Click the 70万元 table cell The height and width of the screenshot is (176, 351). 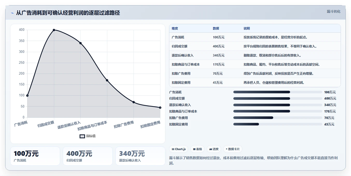218,74
